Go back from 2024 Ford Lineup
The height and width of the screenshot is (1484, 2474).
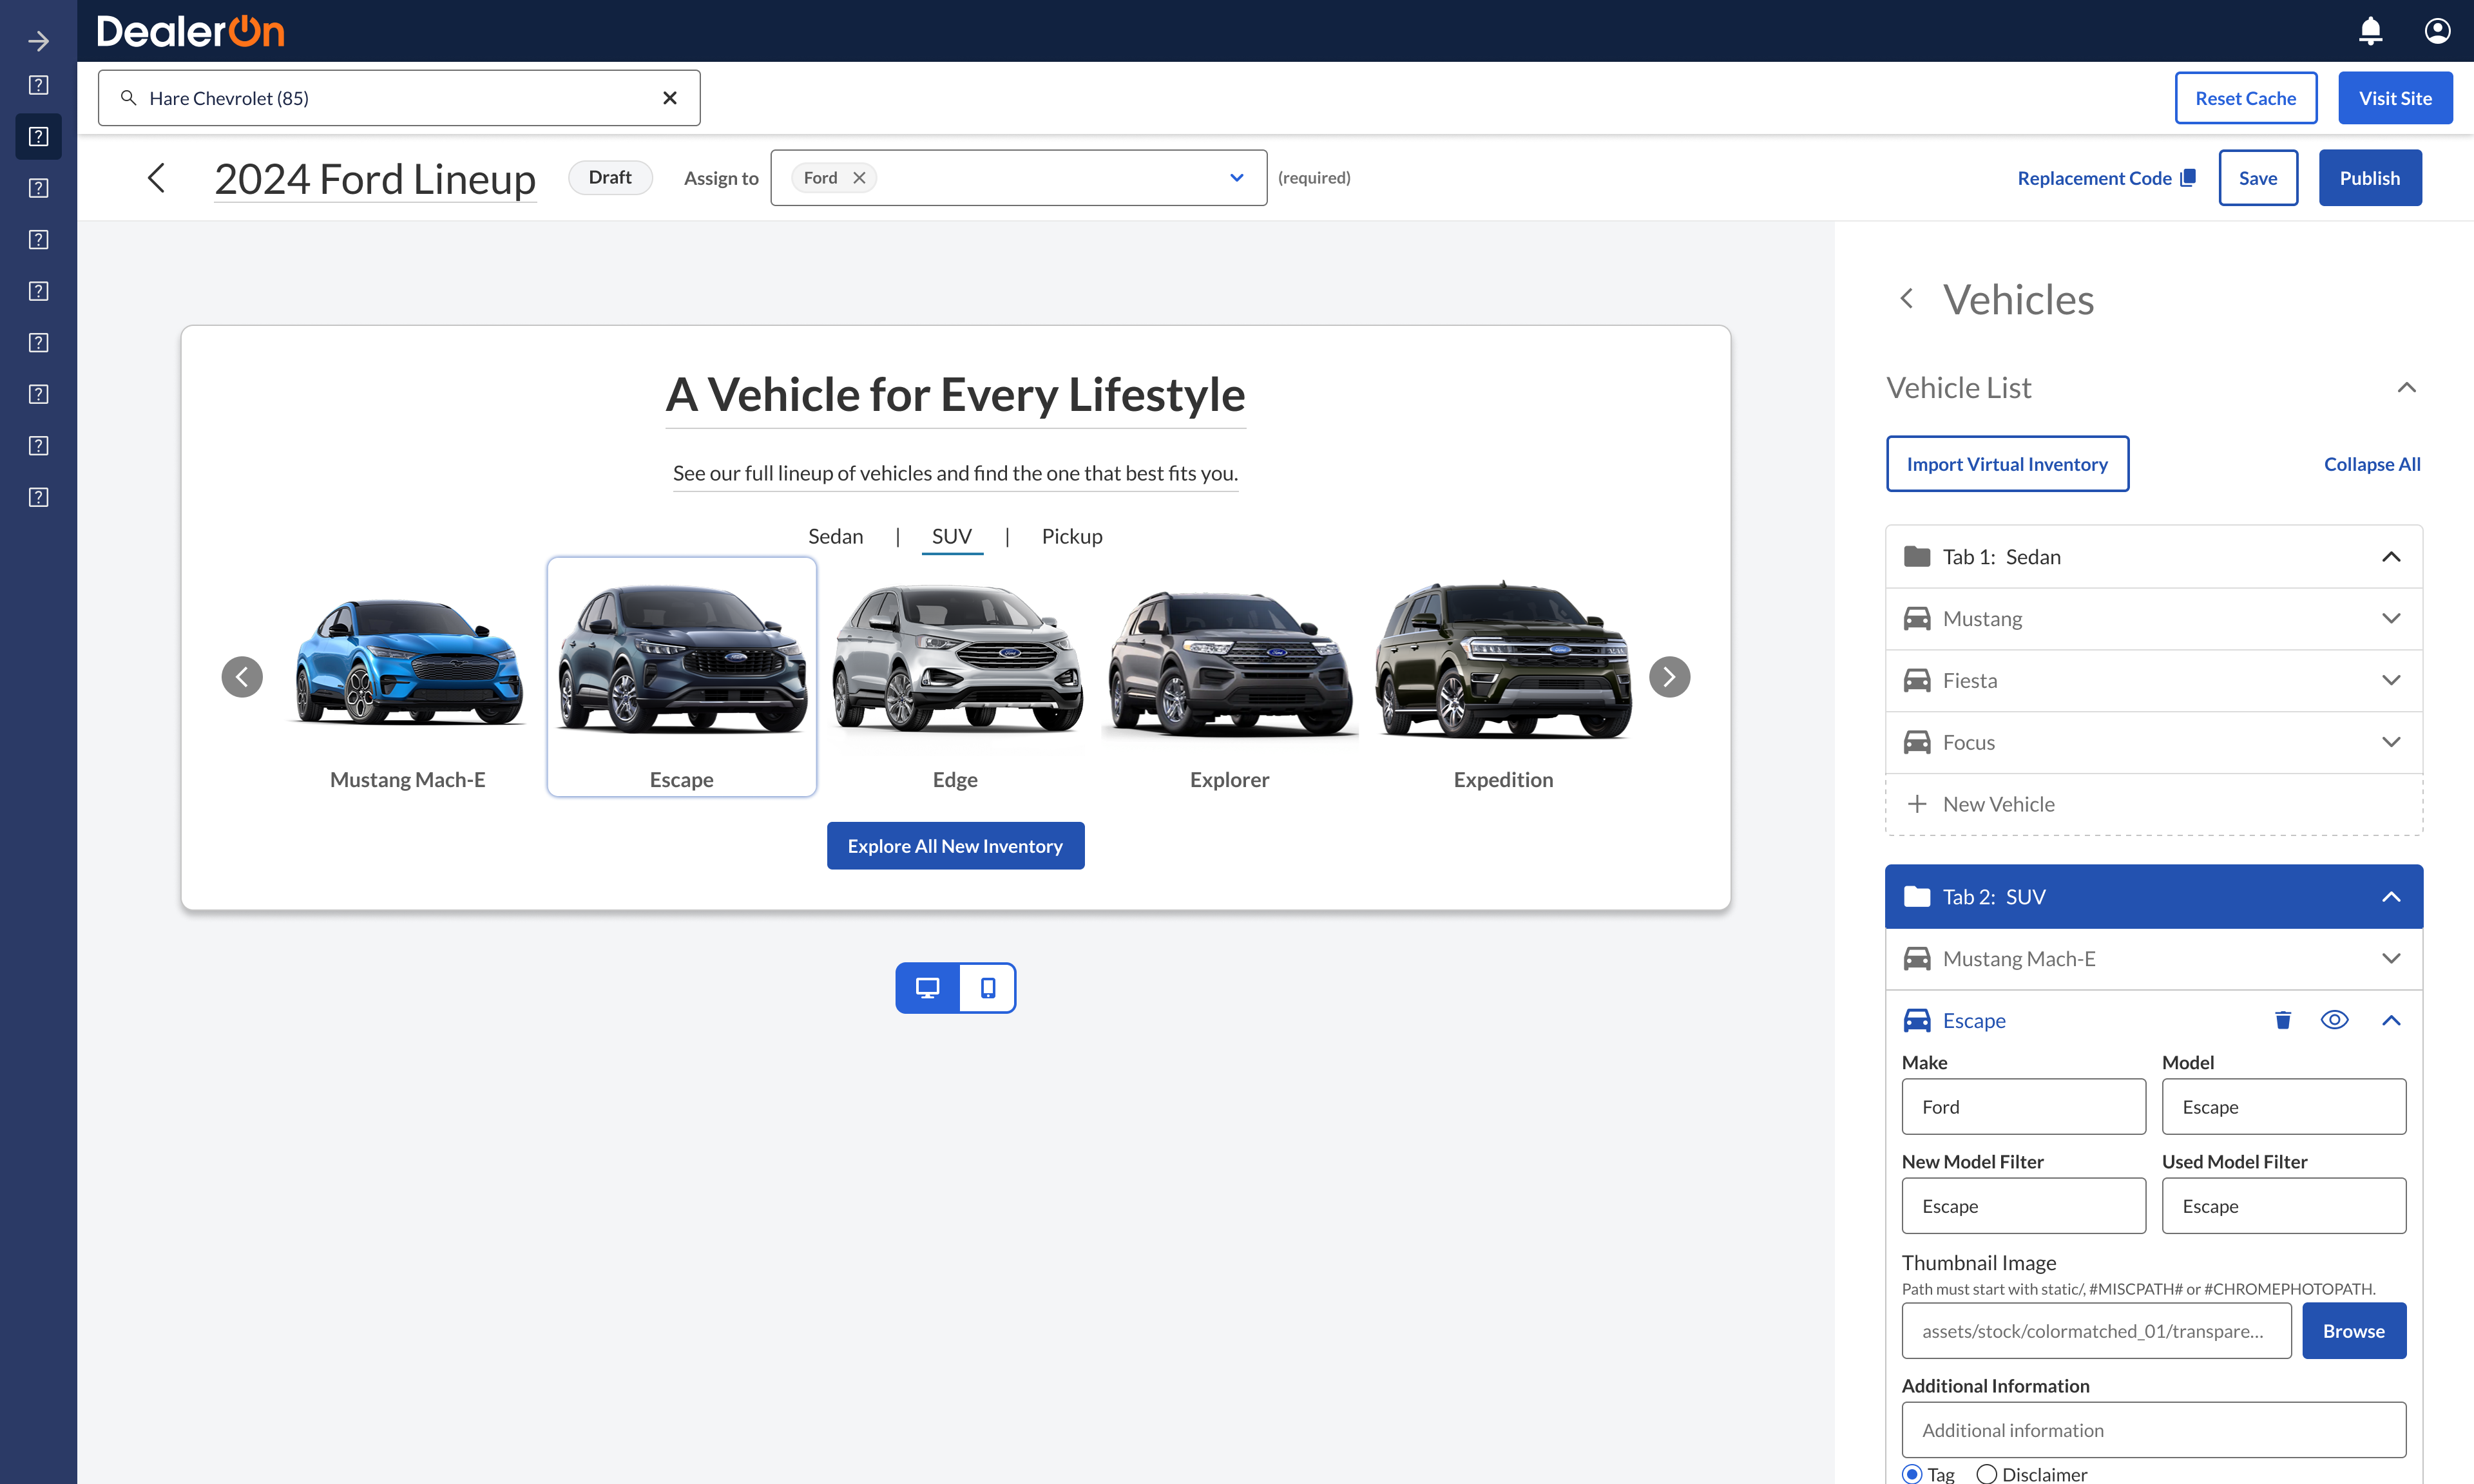coord(156,178)
